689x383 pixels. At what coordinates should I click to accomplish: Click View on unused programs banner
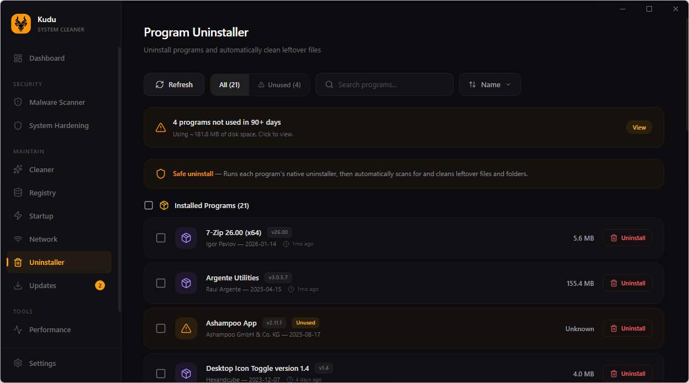click(x=639, y=127)
